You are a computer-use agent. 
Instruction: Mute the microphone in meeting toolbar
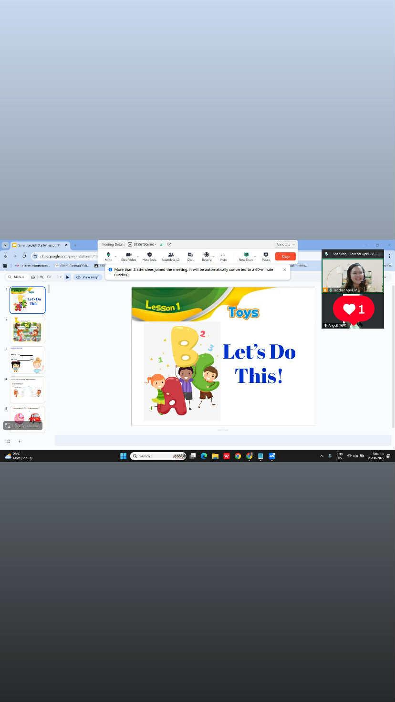pos(108,256)
